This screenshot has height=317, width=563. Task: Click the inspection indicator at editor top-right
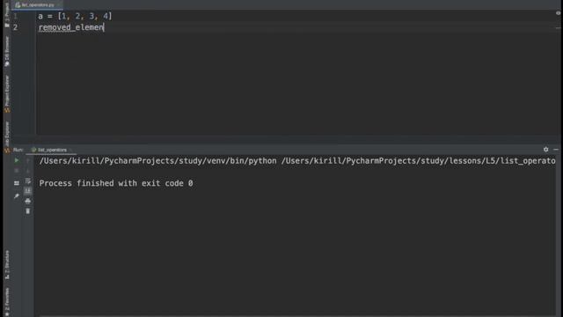click(558, 13)
